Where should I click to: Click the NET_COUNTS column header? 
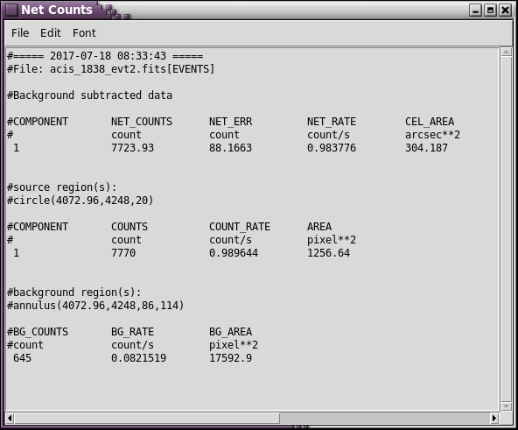(x=142, y=122)
